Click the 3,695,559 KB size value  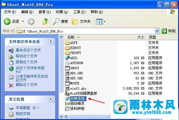point(134,88)
